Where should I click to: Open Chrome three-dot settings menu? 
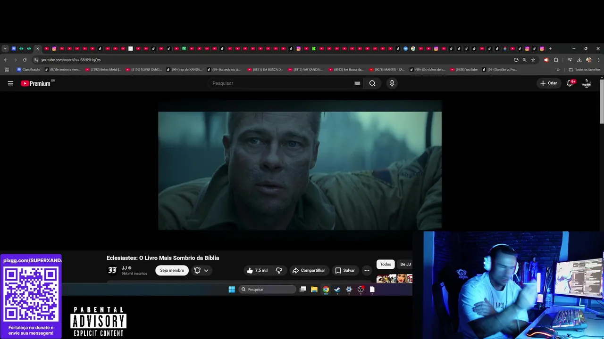tap(598, 60)
